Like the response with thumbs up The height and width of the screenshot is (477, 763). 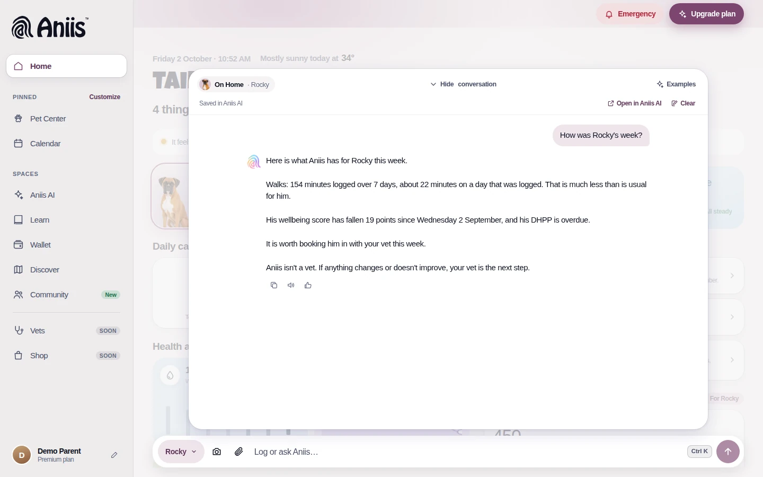pyautogui.click(x=308, y=285)
